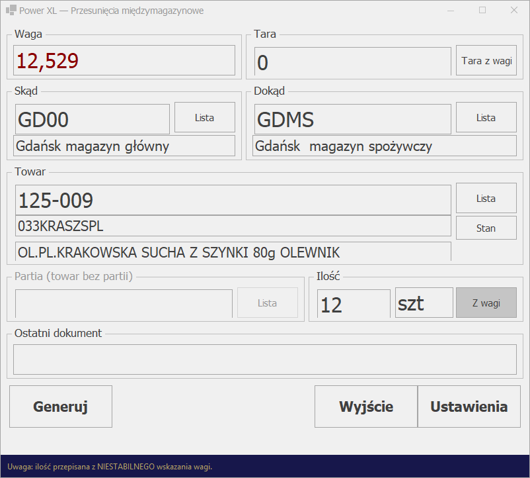Click the szt unit field

pyautogui.click(x=424, y=303)
